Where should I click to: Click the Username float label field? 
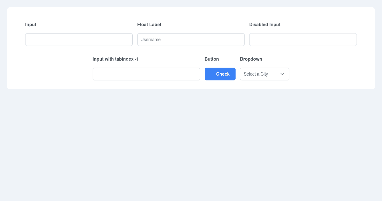point(191,39)
